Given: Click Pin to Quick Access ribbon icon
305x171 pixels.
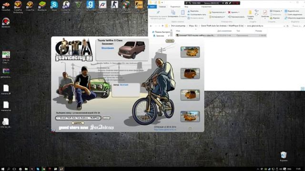Looking at the screenshot, I should tap(158, 13).
